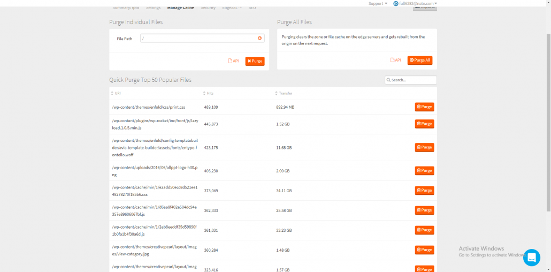Open API link in Purge All Files
This screenshot has width=551, height=272.
tap(395, 61)
